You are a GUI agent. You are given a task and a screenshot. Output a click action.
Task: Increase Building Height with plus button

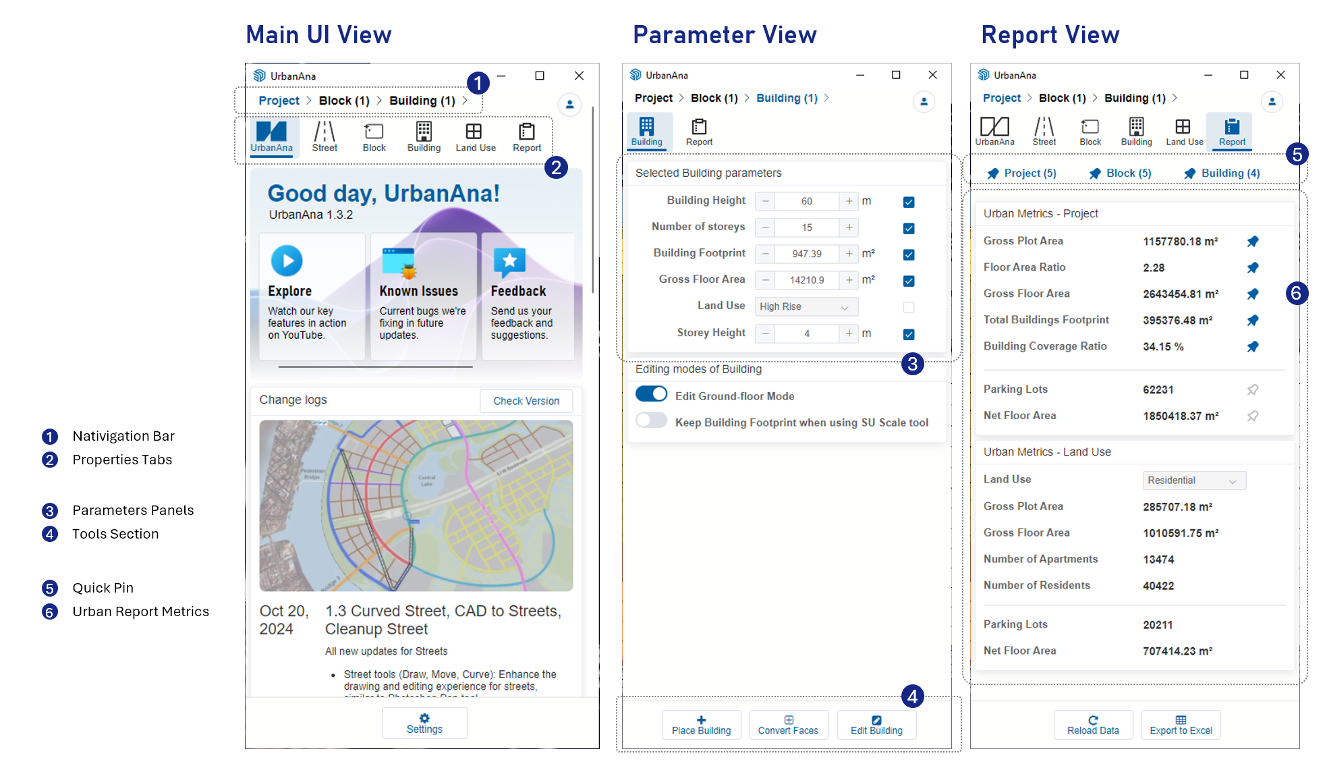pos(849,201)
